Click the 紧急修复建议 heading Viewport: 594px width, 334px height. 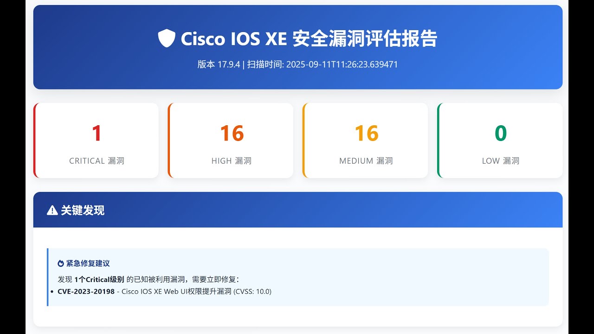click(x=88, y=263)
